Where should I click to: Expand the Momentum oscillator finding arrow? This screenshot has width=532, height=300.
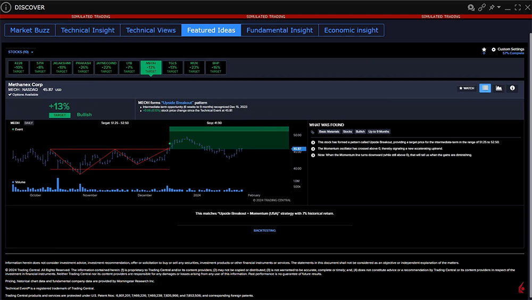[313, 149]
